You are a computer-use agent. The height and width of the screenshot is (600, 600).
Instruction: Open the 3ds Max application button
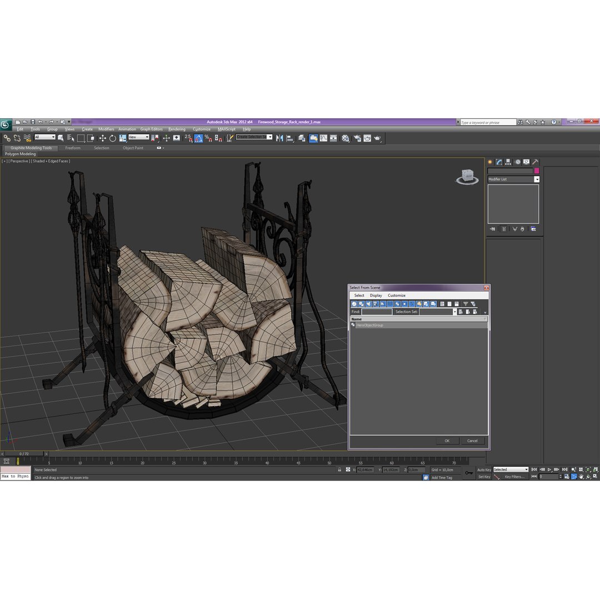click(6, 124)
